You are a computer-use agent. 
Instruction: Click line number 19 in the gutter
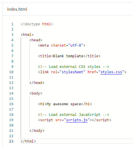point(11,120)
